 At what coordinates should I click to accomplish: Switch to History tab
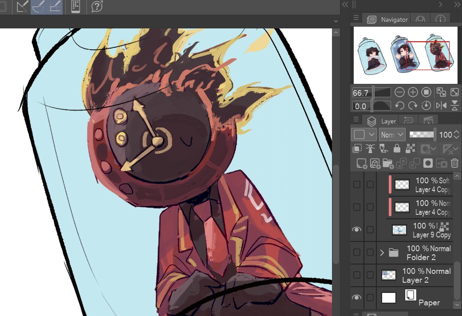408,120
